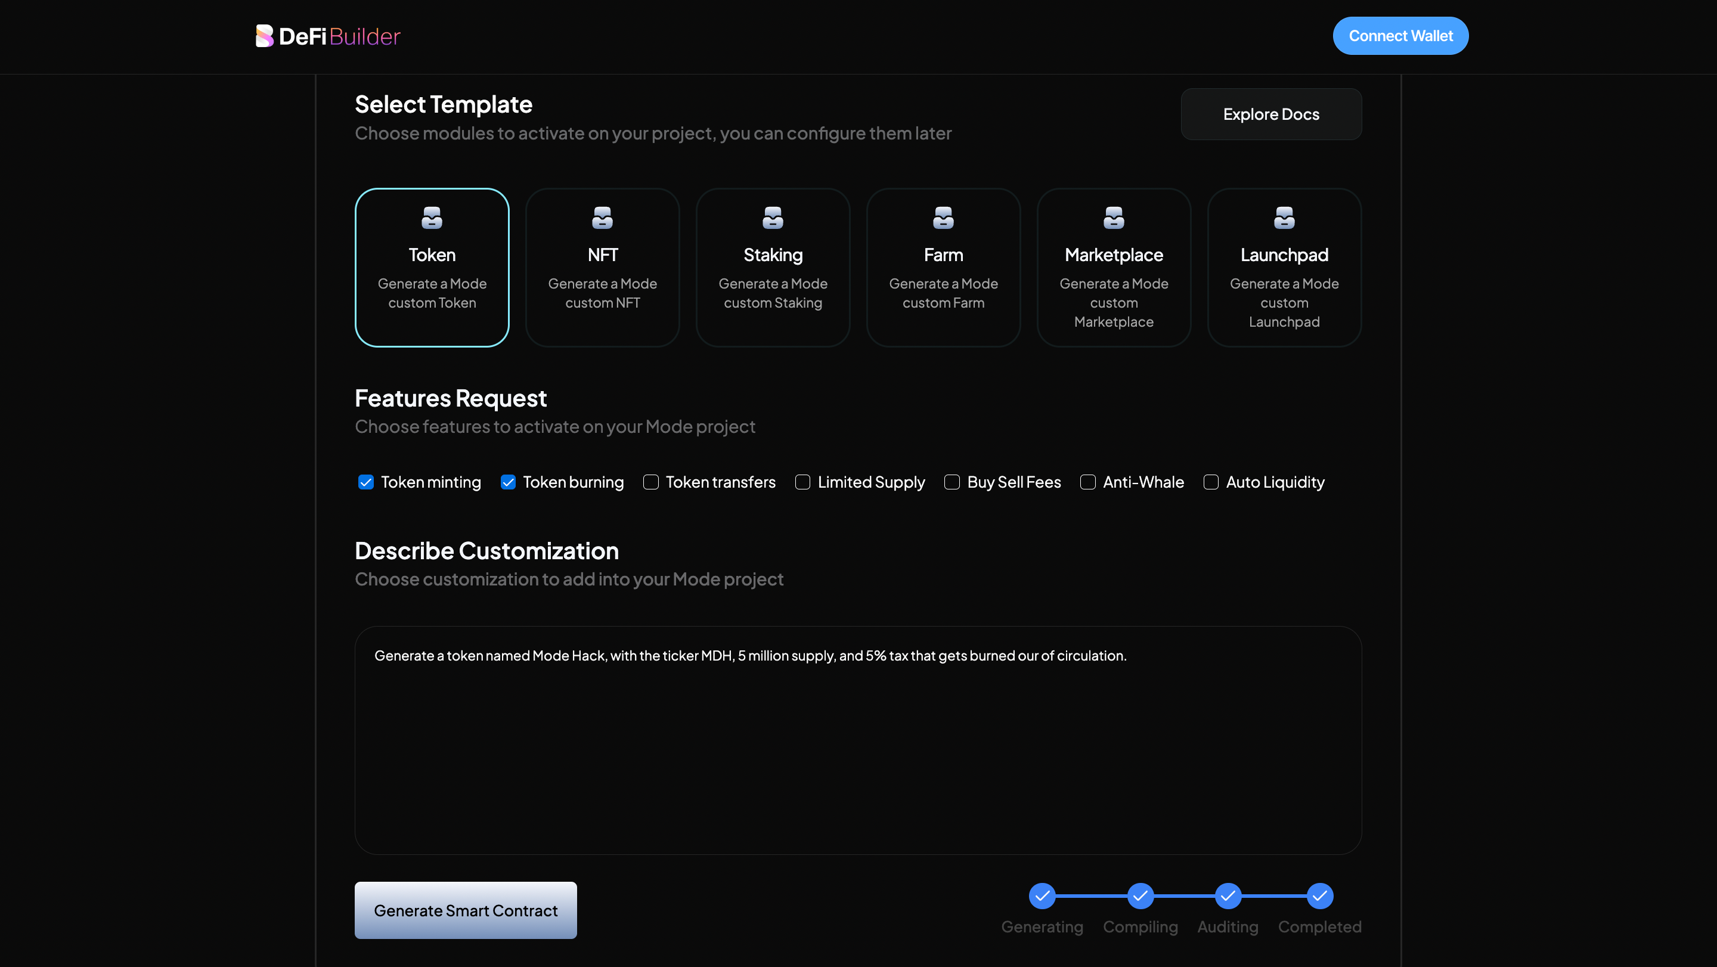Select the Token template icon

[x=432, y=218]
